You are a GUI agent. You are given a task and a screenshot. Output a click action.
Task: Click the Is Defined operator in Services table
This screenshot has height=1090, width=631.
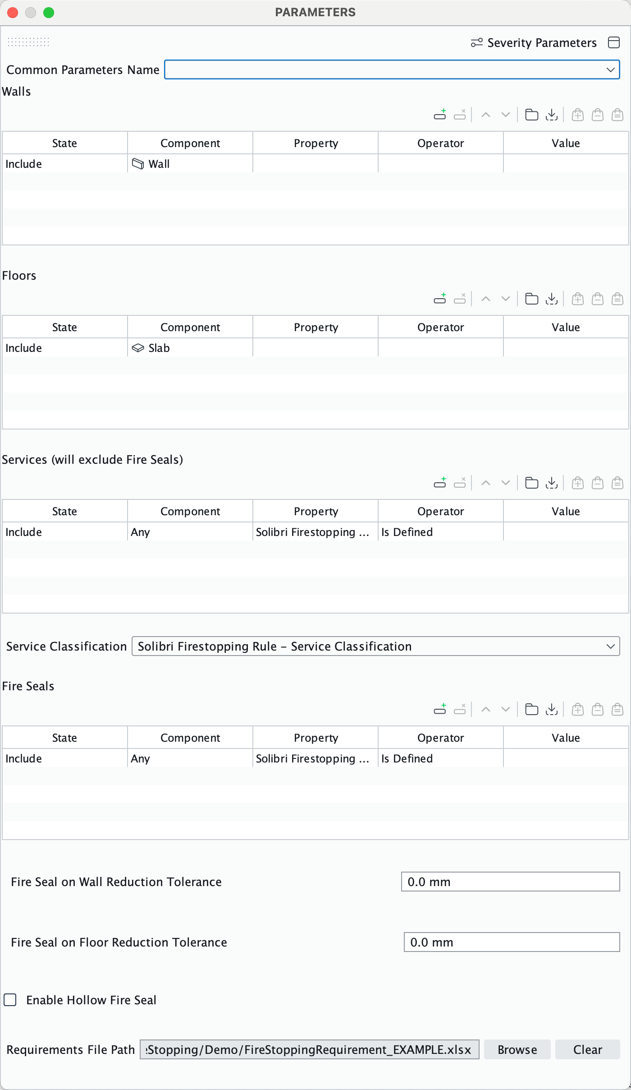coord(441,532)
